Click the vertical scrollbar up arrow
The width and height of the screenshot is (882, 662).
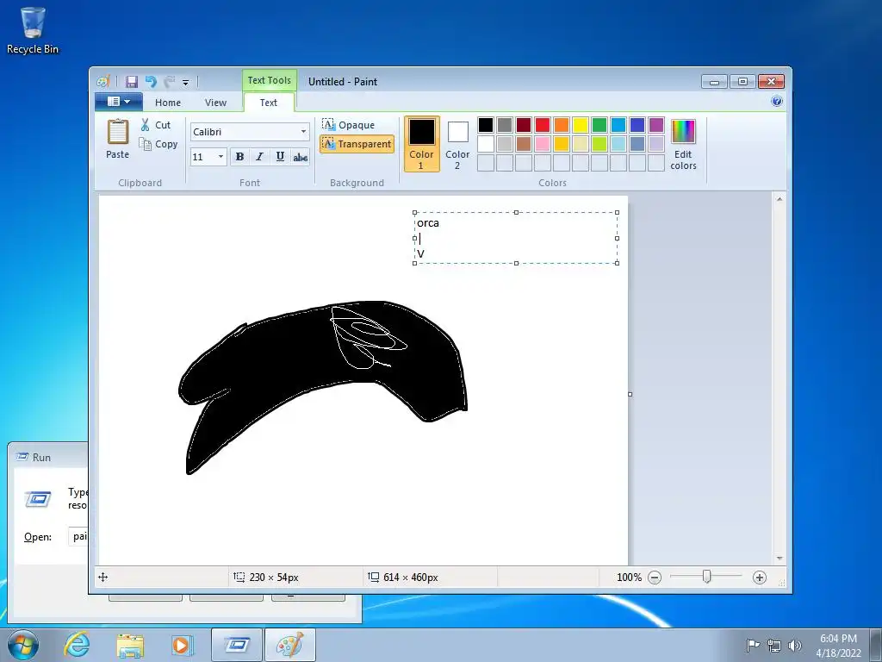click(779, 199)
